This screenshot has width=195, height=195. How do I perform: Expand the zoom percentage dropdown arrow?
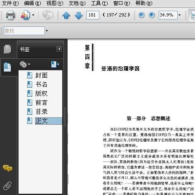(180, 15)
